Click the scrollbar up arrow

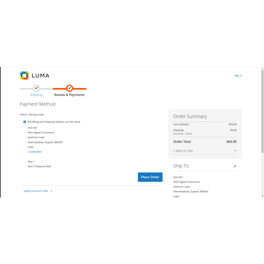click(262, 69)
